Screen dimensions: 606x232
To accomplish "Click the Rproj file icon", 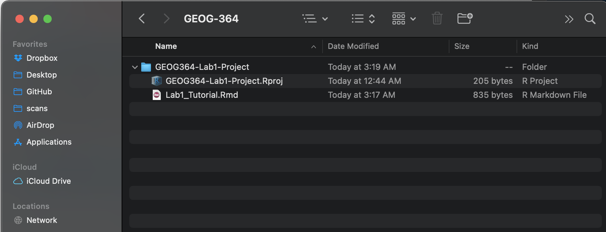I will (157, 81).
